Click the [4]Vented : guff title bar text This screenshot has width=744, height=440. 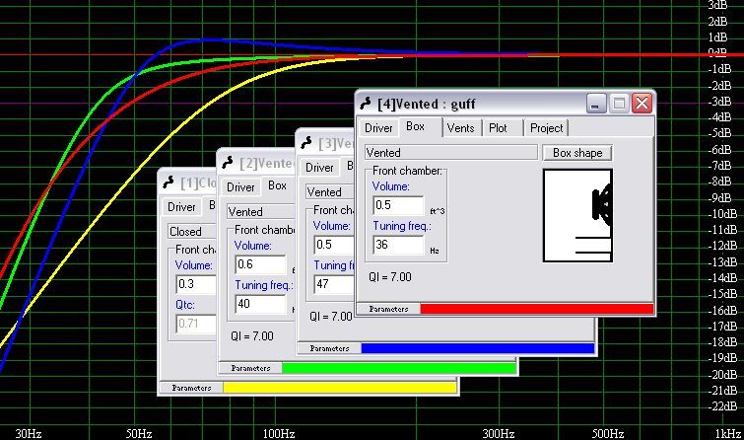coord(426,104)
